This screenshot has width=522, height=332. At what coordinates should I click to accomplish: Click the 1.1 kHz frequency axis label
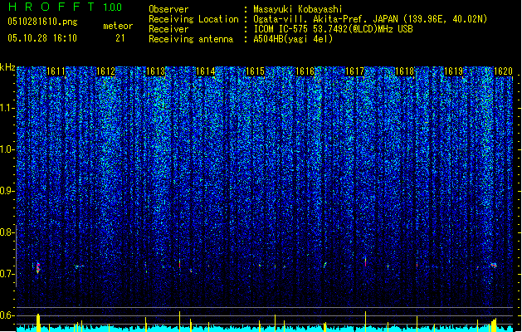(7, 108)
